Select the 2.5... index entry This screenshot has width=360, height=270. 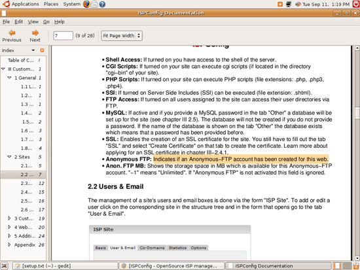[x=23, y=201]
